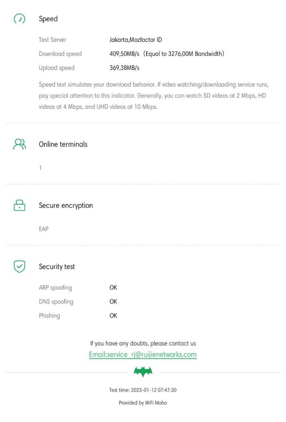Click the online terminals count 1
This screenshot has width=286, height=422.
tap(40, 168)
